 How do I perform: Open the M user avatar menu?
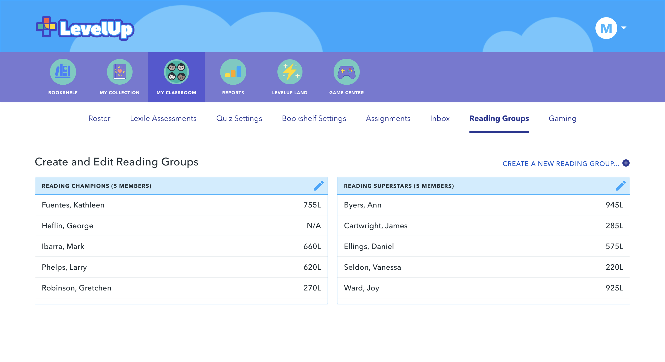tap(606, 28)
